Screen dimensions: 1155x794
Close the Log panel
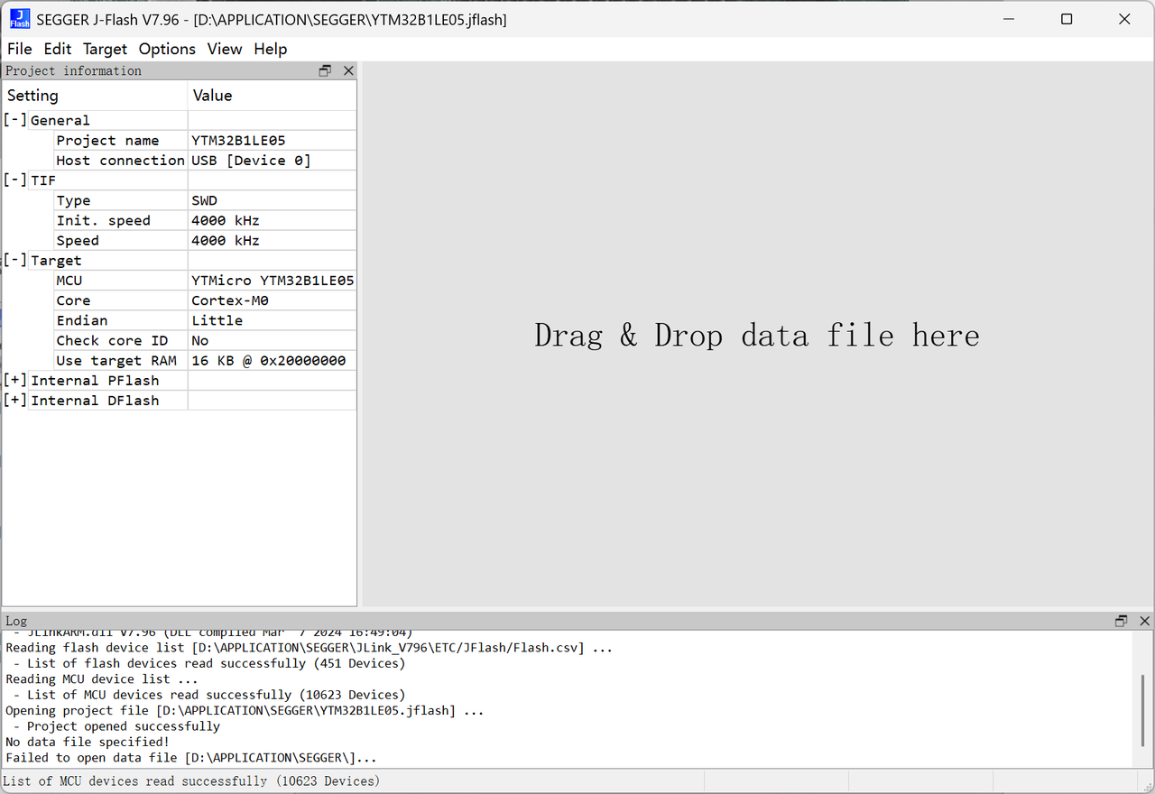[x=1144, y=621]
